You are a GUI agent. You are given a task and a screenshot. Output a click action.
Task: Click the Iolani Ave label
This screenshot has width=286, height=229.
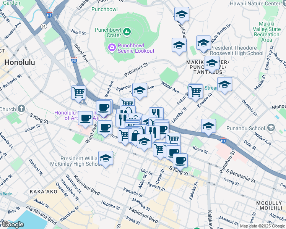[x=81, y=53]
